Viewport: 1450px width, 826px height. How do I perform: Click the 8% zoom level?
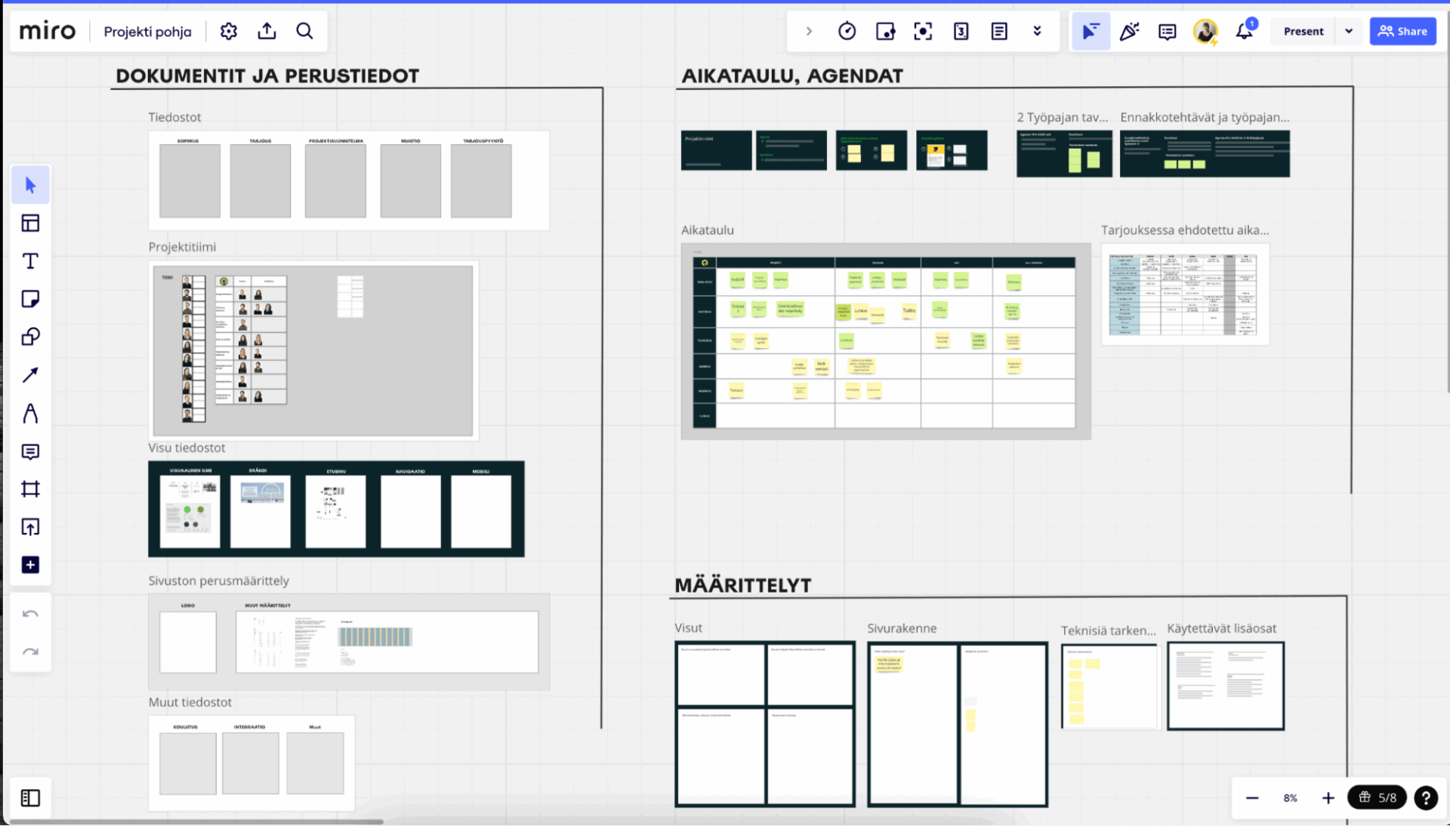[x=1290, y=798]
